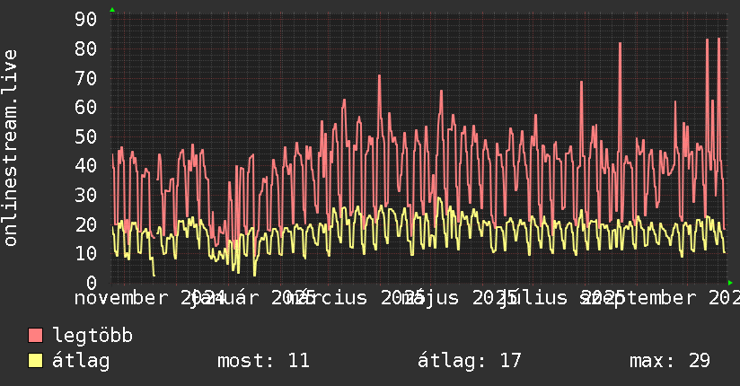
Task: Click the onlinestream.live vertical axis title
Action: tap(10, 148)
